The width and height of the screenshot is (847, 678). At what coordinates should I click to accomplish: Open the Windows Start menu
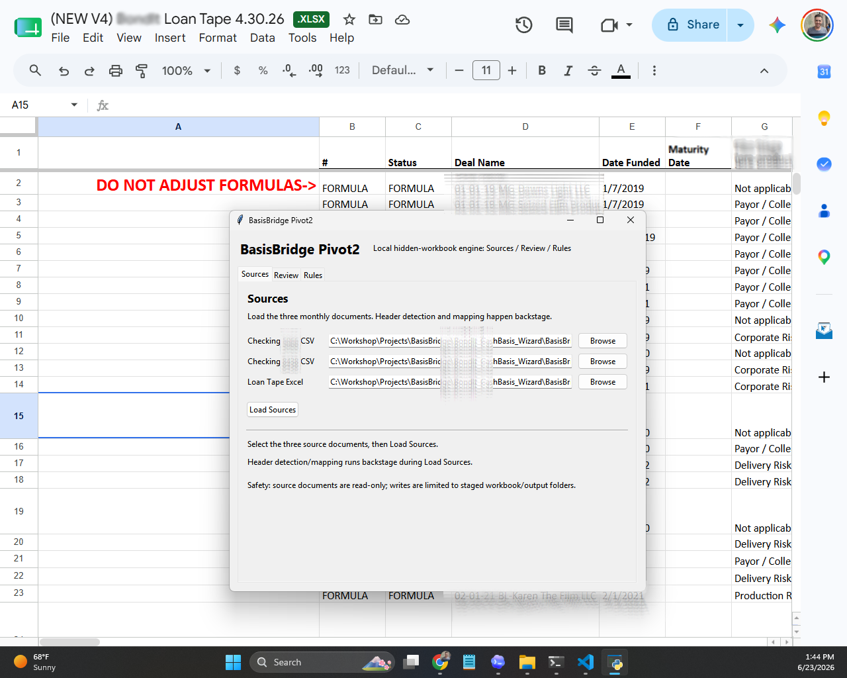(x=233, y=662)
